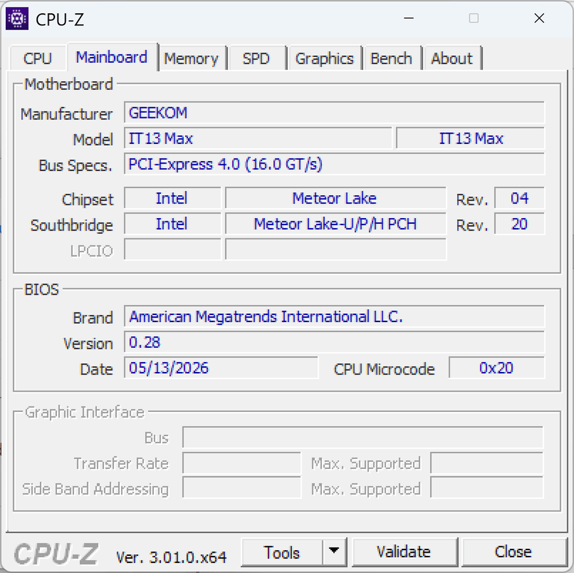Click the BIOS date '05/13/2026' field
574x573 pixels.
[x=221, y=368]
